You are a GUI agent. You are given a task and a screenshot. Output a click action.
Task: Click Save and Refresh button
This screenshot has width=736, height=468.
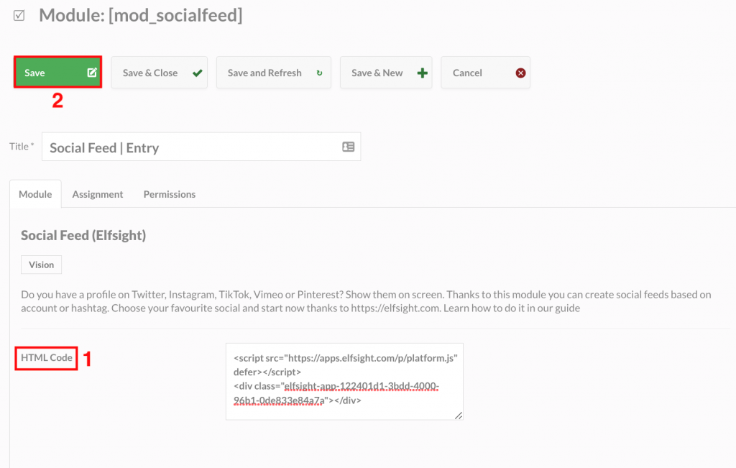274,73
